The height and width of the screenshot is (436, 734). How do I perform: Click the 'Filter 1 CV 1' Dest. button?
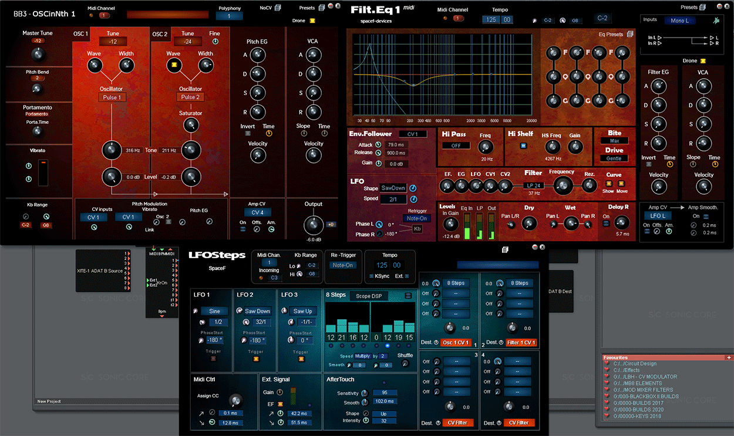pyautogui.click(x=521, y=342)
